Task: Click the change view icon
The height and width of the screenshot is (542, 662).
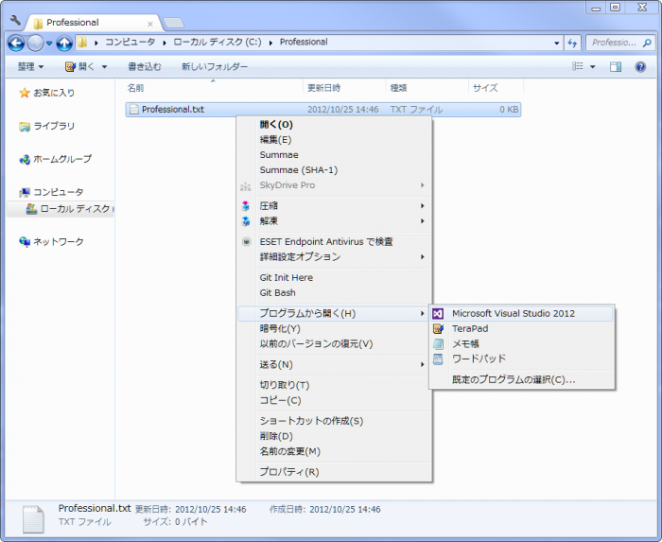Action: click(578, 66)
